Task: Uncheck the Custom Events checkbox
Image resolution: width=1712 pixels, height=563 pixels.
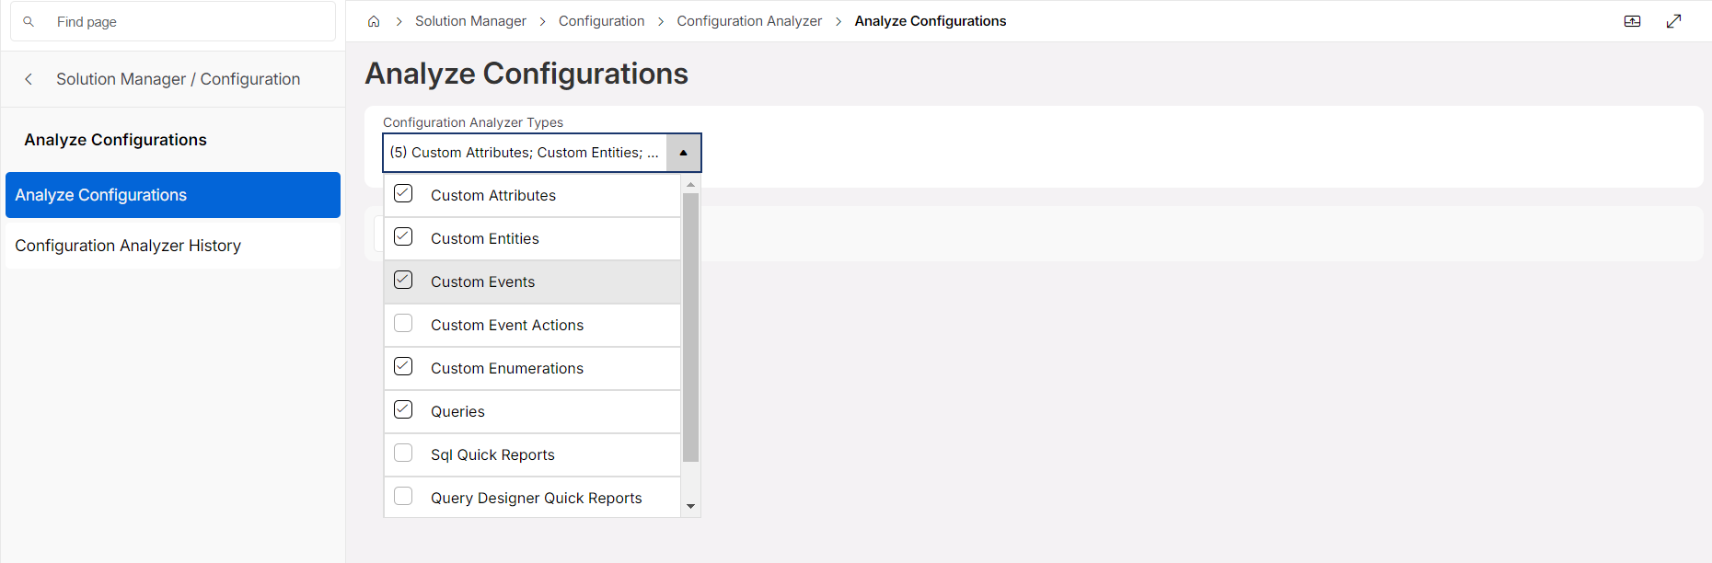Action: 403,280
